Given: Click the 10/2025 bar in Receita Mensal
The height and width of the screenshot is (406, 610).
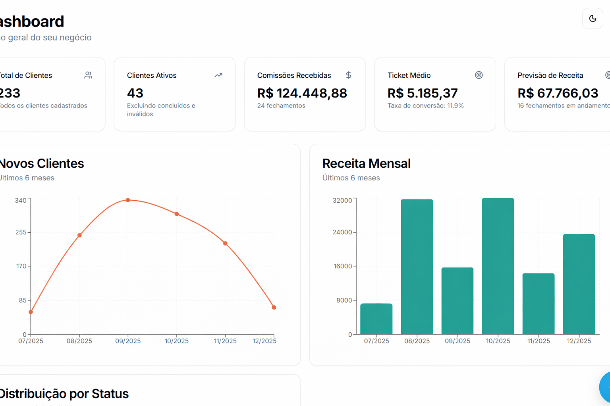Looking at the screenshot, I should 498,266.
